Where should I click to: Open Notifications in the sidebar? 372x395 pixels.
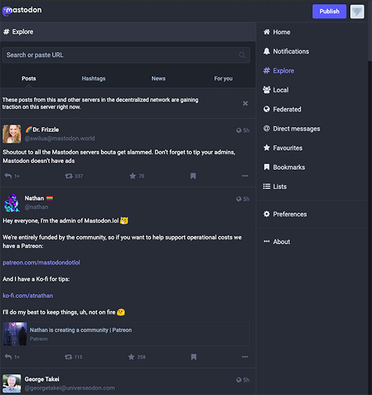click(x=286, y=52)
